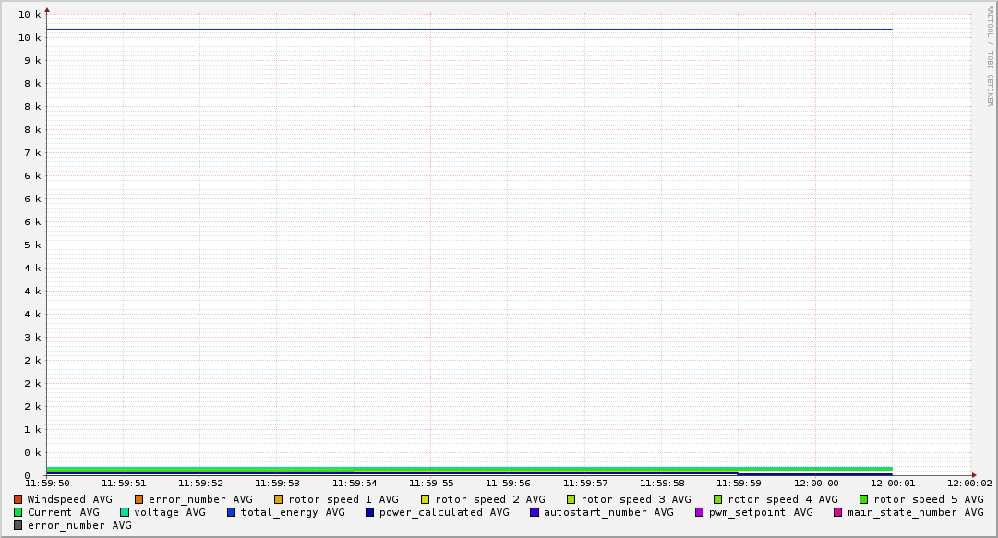Click the rotor speed 1 AVG color box
The image size is (998, 538).
click(x=279, y=499)
